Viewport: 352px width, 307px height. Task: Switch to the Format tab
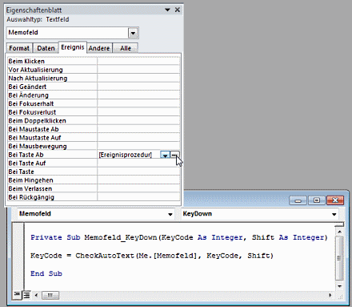(x=19, y=48)
